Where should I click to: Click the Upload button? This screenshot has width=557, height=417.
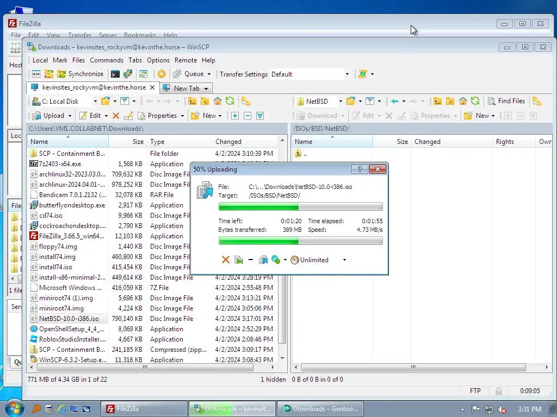click(x=48, y=116)
